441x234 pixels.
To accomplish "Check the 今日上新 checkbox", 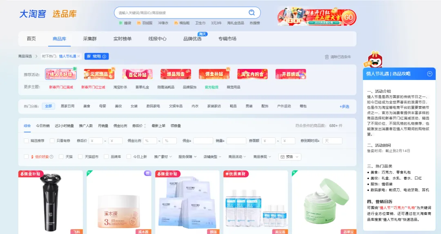I will click(129, 157).
